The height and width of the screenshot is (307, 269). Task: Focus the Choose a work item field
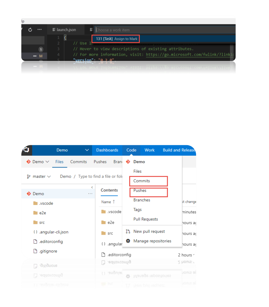click(x=166, y=30)
